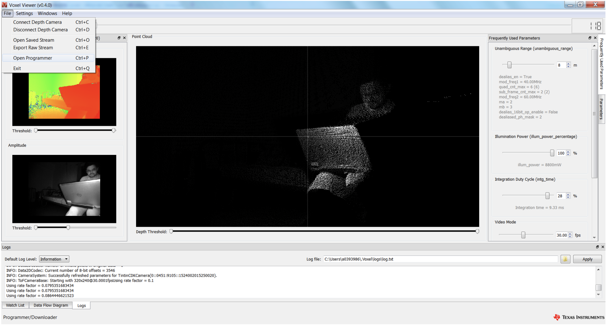Click the log line 'Using rate factor = 0.0864446621523'
This screenshot has height=327, width=607.
click(x=40, y=296)
